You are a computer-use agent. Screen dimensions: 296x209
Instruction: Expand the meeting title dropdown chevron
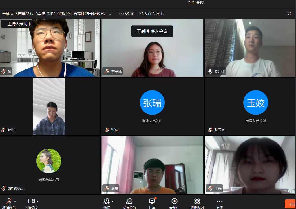point(110,14)
